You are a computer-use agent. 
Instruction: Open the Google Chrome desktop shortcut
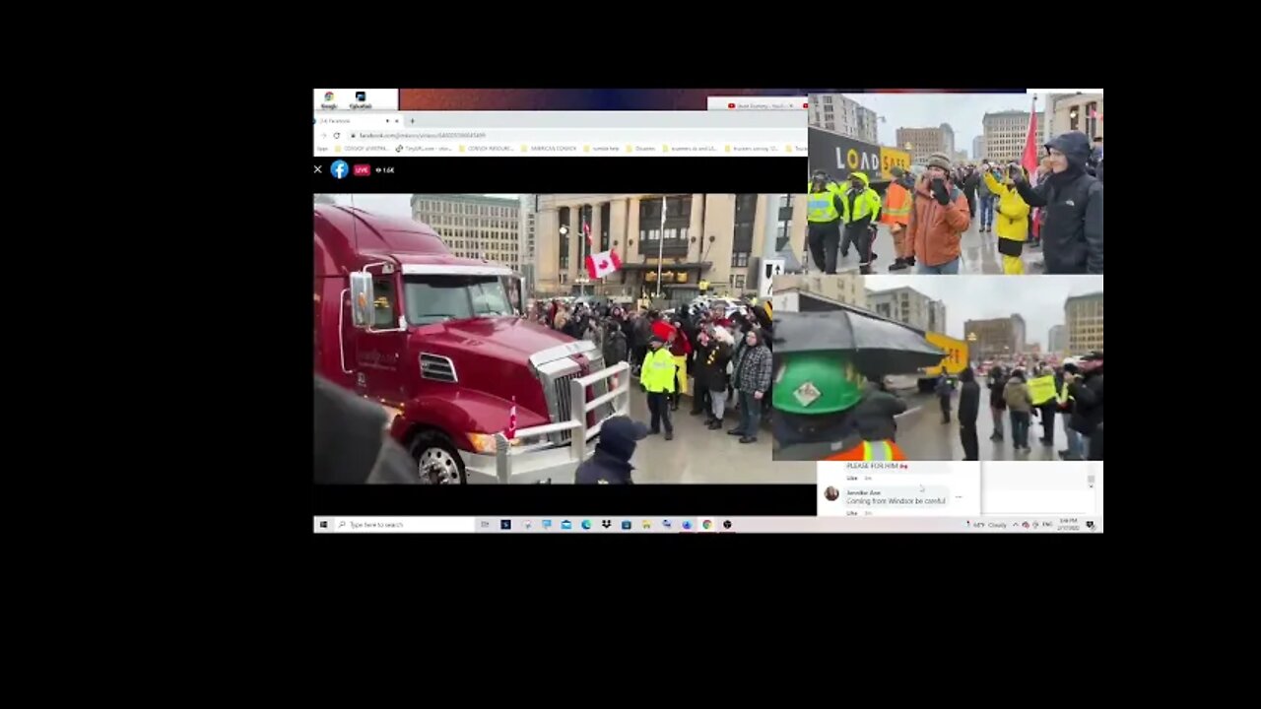tap(329, 99)
